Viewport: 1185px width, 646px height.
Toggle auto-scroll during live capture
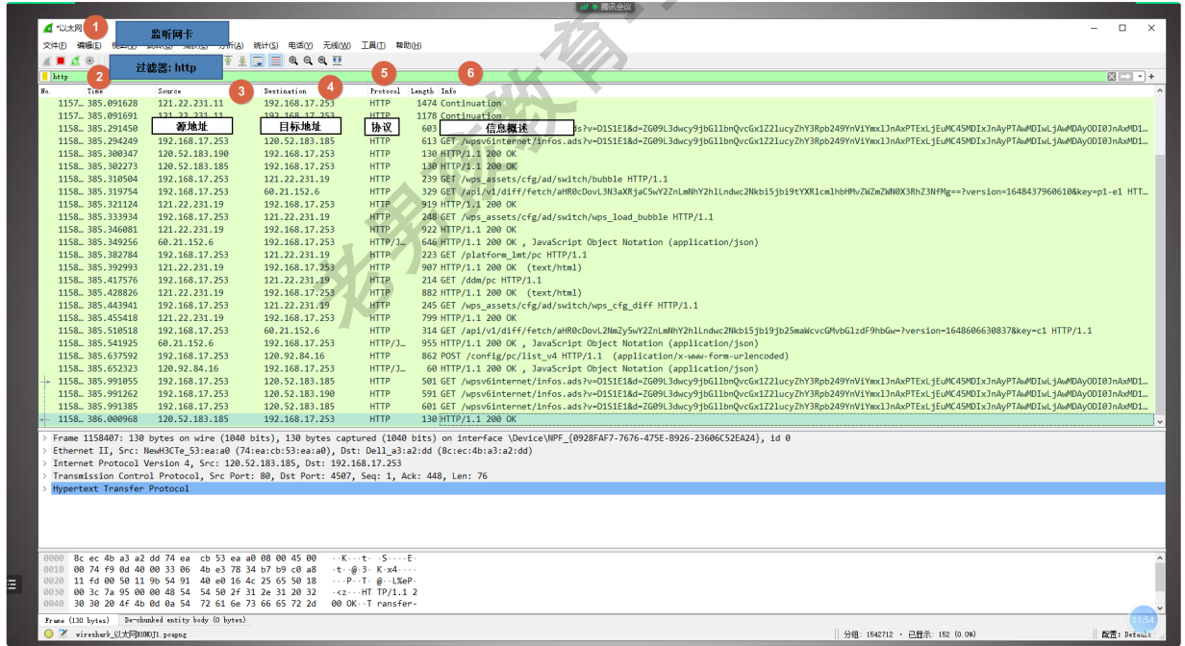click(x=258, y=61)
